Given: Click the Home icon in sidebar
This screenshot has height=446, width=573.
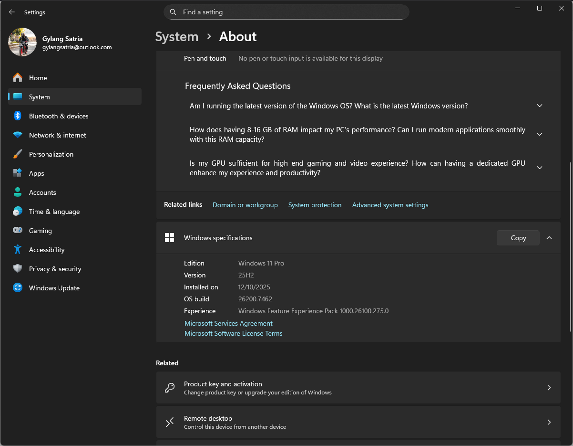Looking at the screenshot, I should pos(18,78).
